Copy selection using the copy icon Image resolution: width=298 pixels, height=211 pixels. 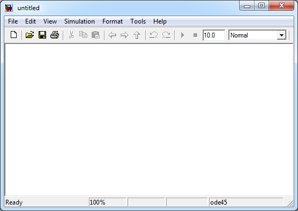pyautogui.click(x=83, y=35)
